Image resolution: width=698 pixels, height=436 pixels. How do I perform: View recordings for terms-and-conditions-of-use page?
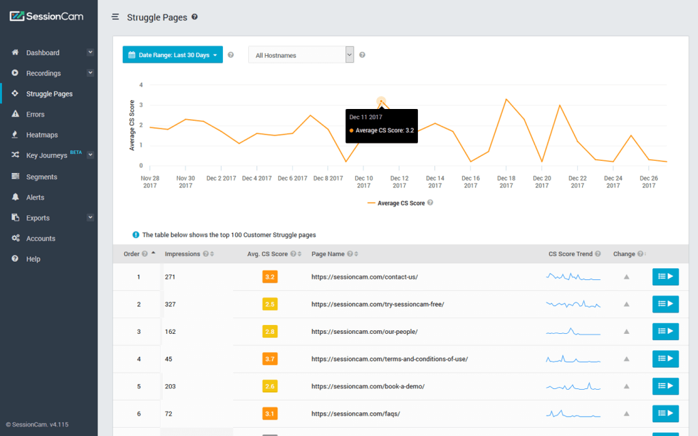pyautogui.click(x=665, y=358)
